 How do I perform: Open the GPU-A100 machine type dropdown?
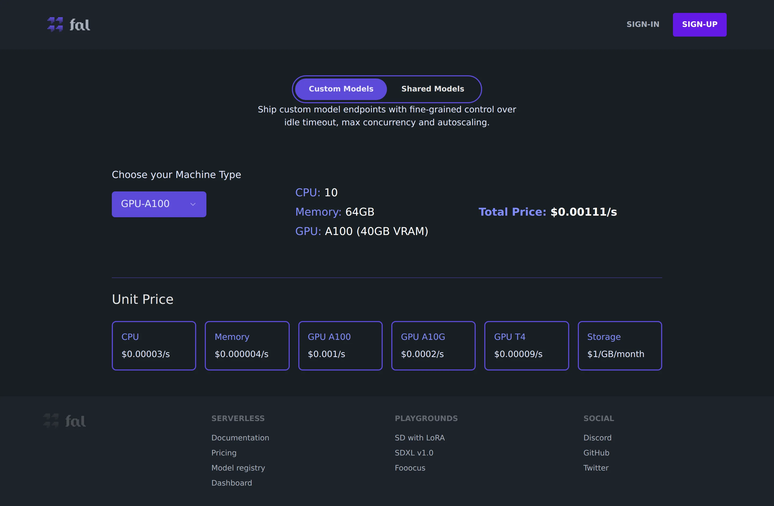[159, 204]
